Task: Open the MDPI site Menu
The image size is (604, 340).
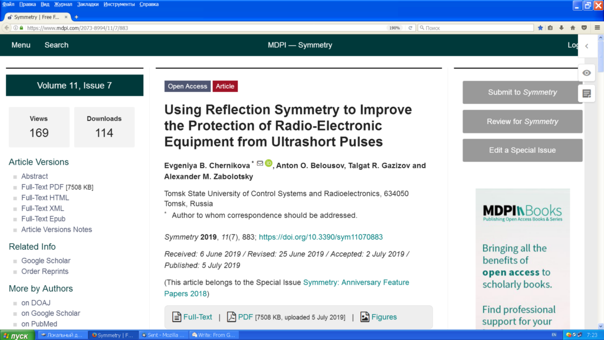Action: point(21,45)
